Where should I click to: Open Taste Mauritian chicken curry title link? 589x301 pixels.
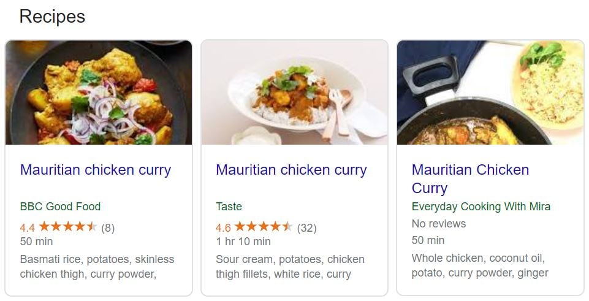pyautogui.click(x=291, y=170)
